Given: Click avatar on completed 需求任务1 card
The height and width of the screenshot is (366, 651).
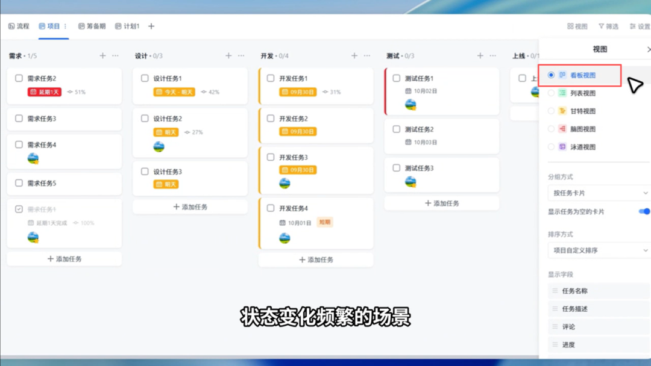Looking at the screenshot, I should [33, 237].
